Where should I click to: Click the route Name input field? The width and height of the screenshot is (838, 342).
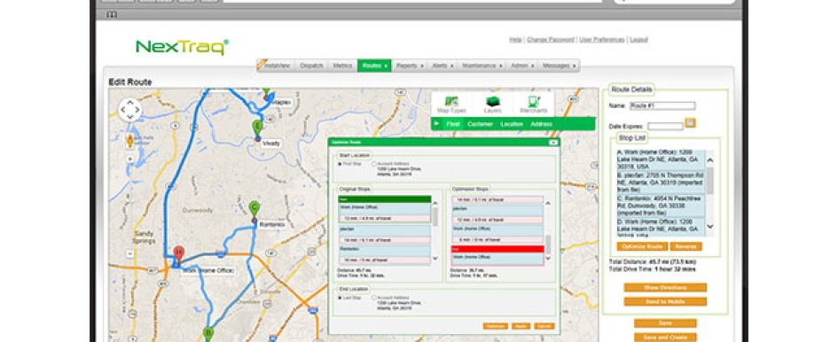[x=662, y=105]
